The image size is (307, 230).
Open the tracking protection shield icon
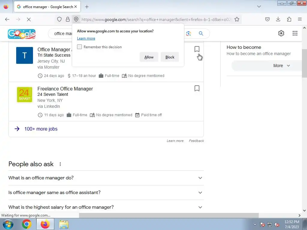(x=59, y=19)
